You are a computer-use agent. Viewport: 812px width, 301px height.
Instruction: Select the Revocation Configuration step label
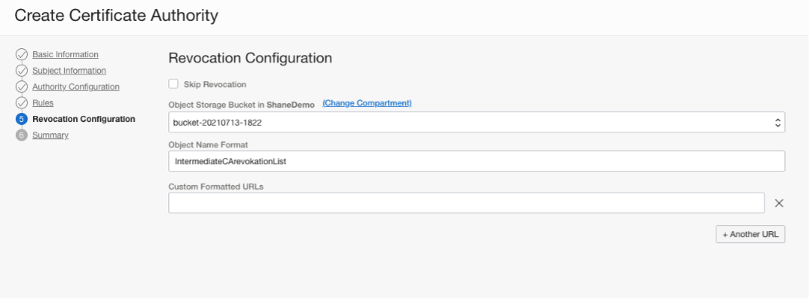[84, 119]
